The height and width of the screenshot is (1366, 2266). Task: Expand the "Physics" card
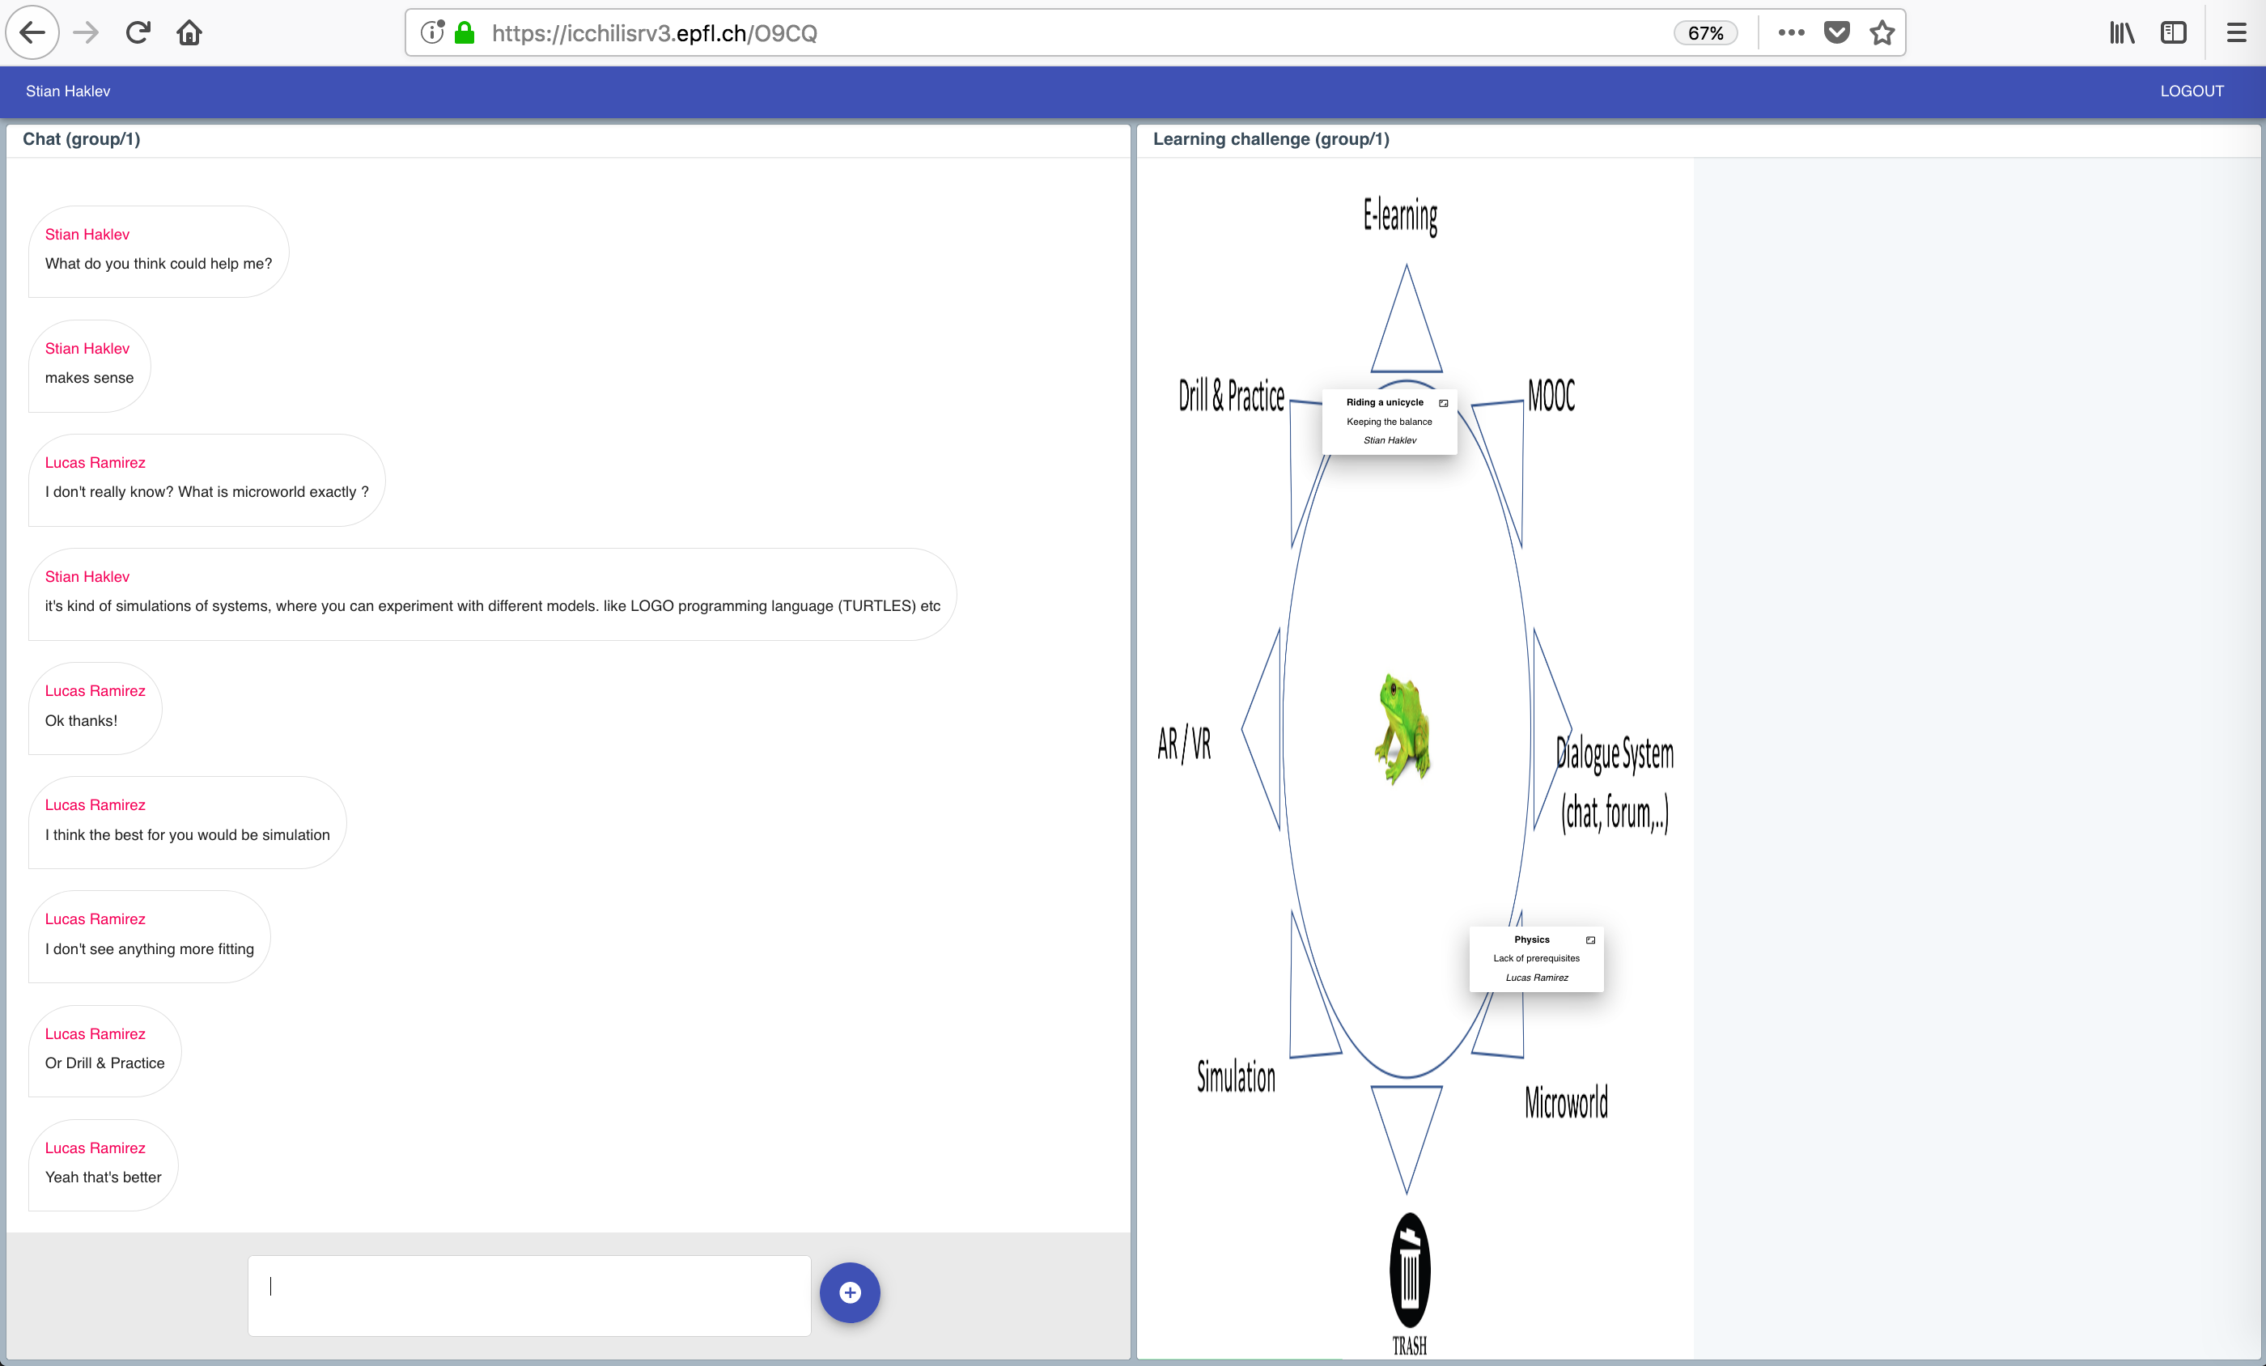(x=1590, y=940)
